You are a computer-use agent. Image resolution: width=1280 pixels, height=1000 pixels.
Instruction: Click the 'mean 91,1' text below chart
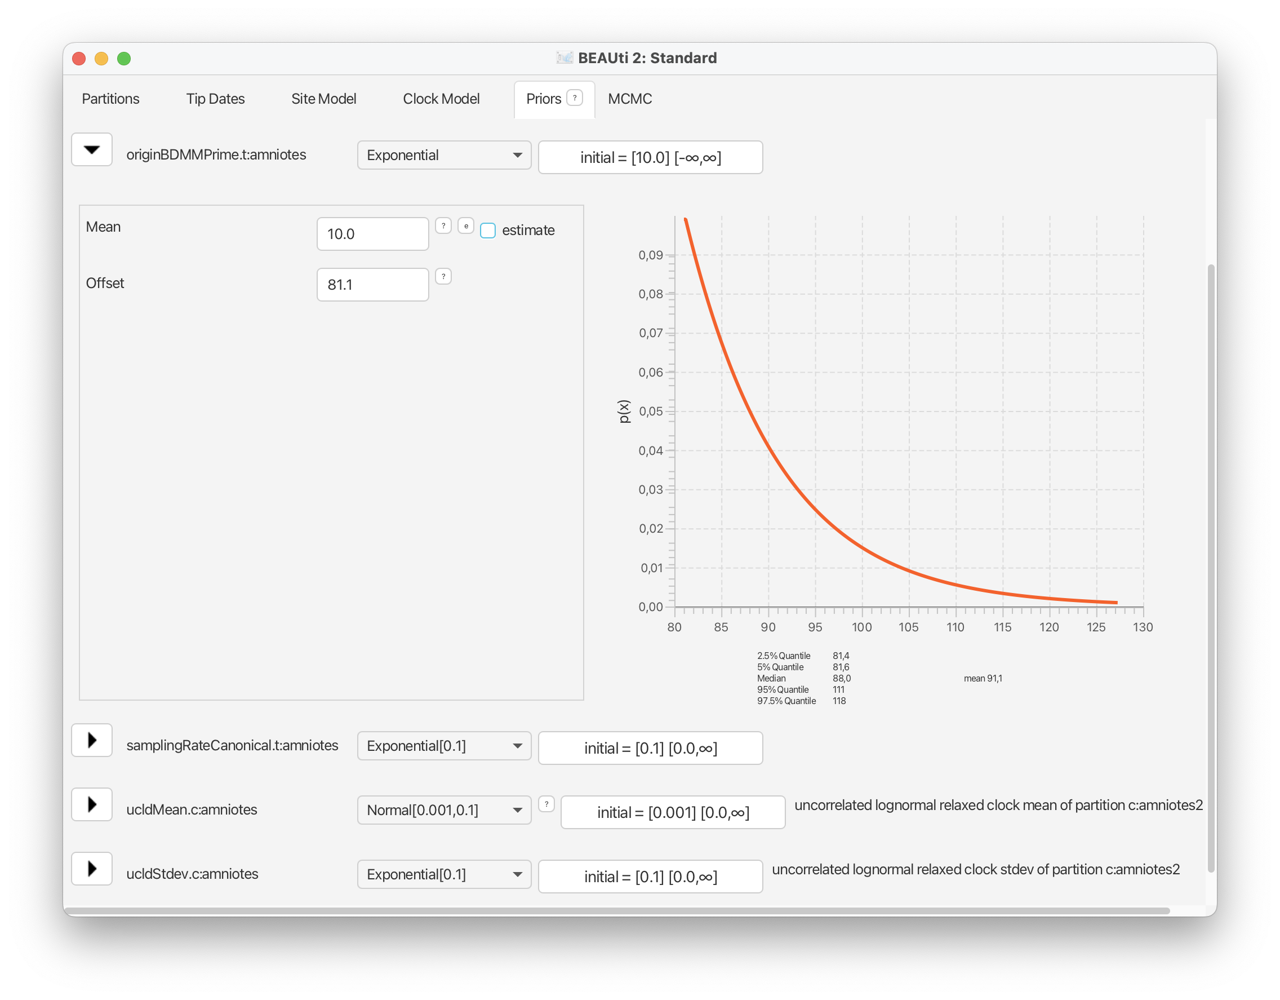point(983,679)
